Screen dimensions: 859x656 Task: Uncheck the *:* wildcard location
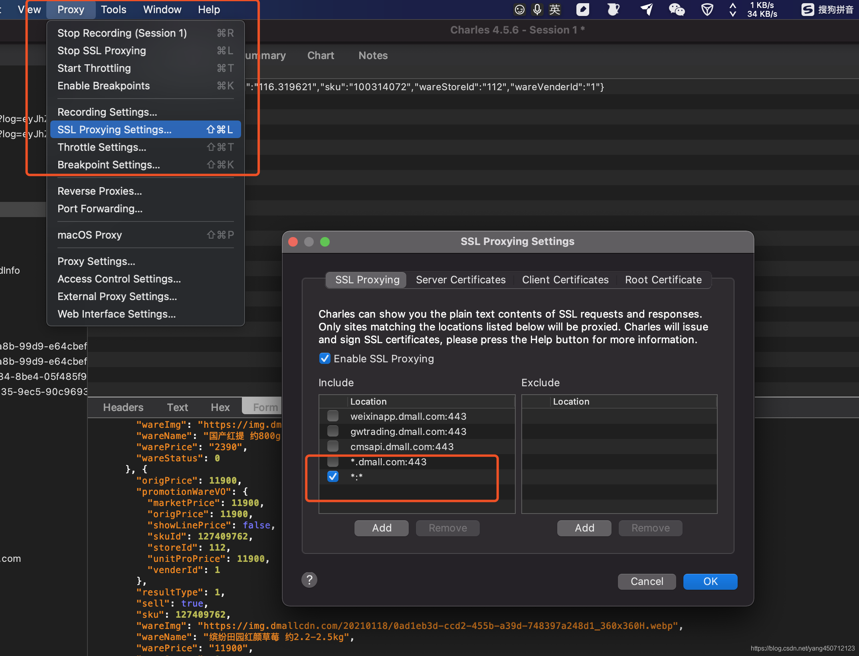333,476
